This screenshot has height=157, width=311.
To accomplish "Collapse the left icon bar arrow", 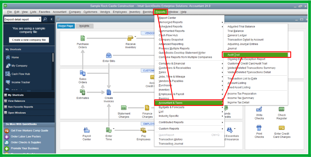I will (52, 19).
